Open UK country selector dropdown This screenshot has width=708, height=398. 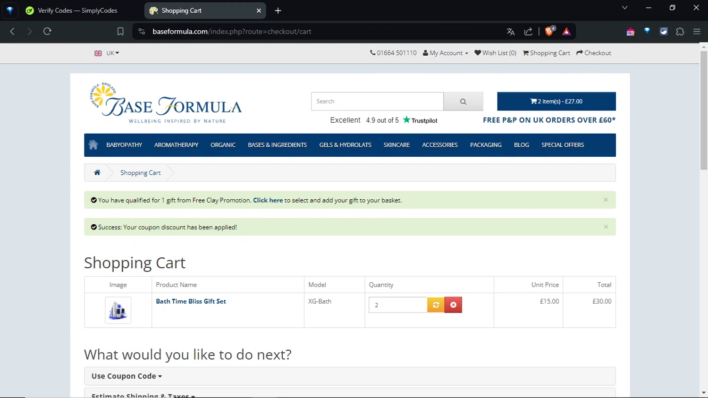(107, 53)
